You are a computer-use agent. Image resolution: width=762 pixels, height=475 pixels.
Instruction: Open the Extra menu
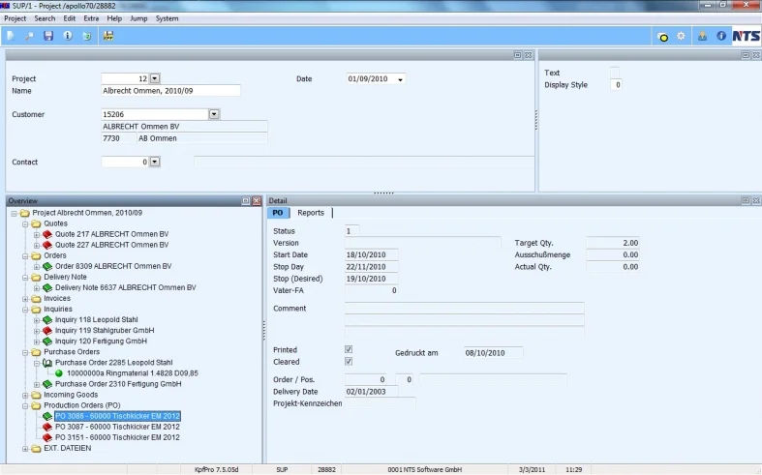[91, 18]
